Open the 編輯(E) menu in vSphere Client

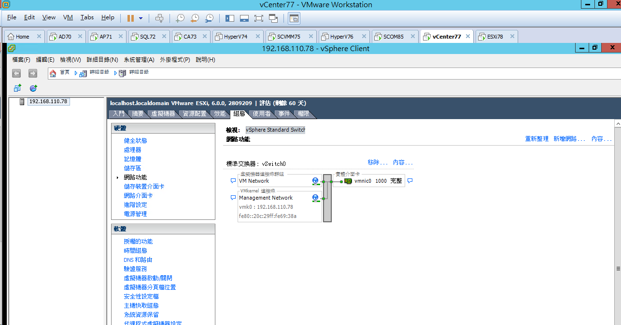[x=45, y=60]
